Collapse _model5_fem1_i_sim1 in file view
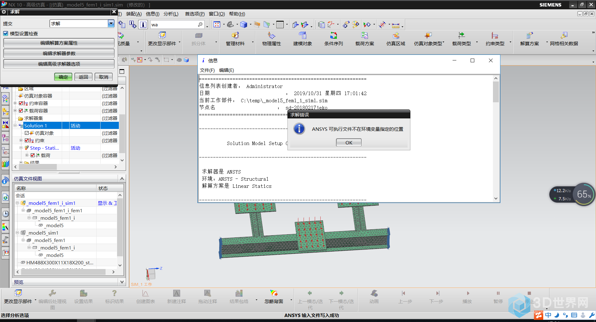596x322 pixels. pos(17,203)
